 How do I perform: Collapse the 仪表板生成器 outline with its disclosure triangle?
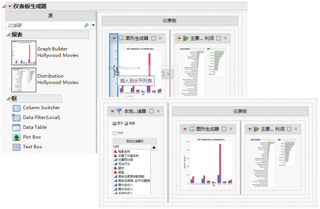click(x=4, y=6)
